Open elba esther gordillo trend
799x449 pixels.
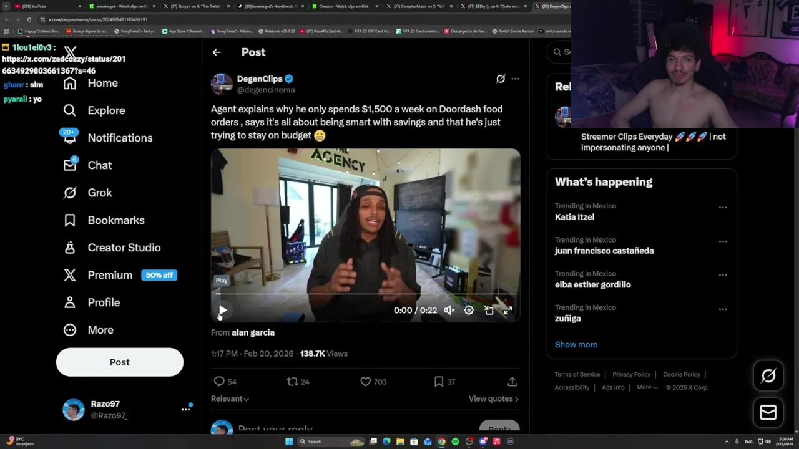[593, 284]
